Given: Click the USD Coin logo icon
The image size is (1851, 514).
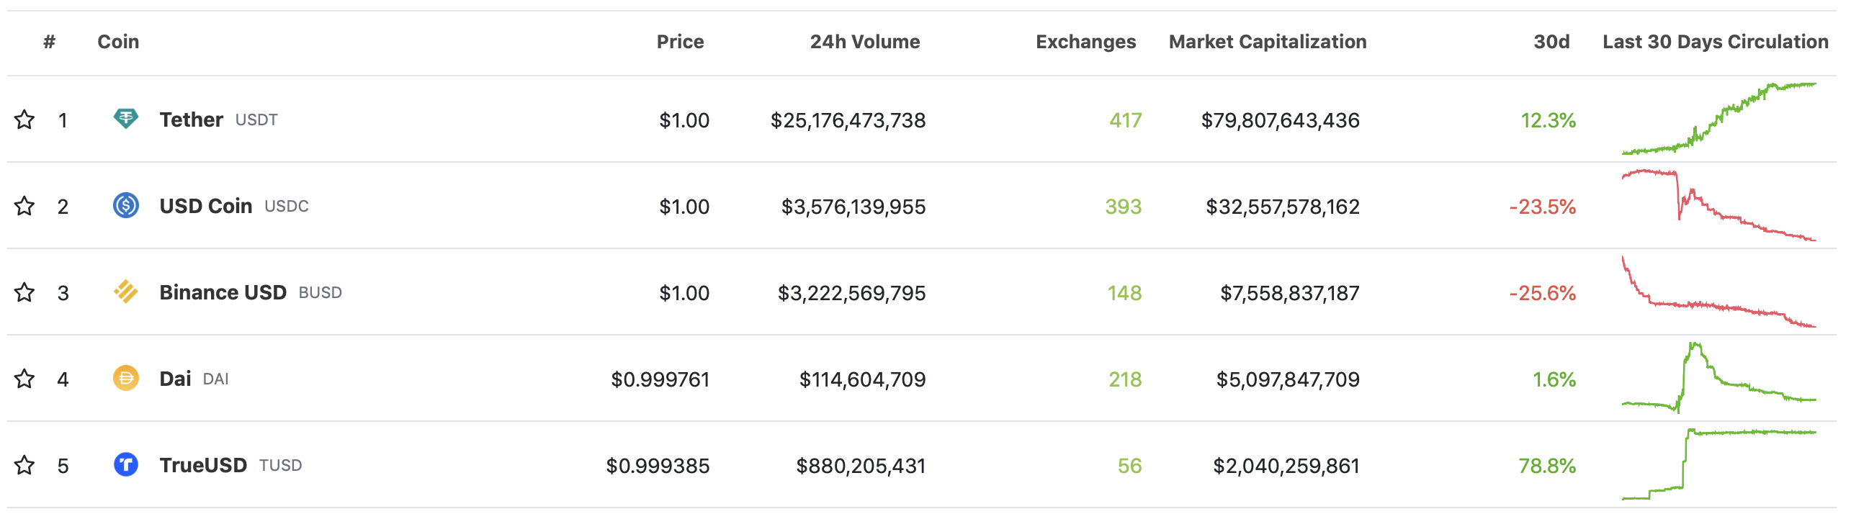Looking at the screenshot, I should 126,205.
